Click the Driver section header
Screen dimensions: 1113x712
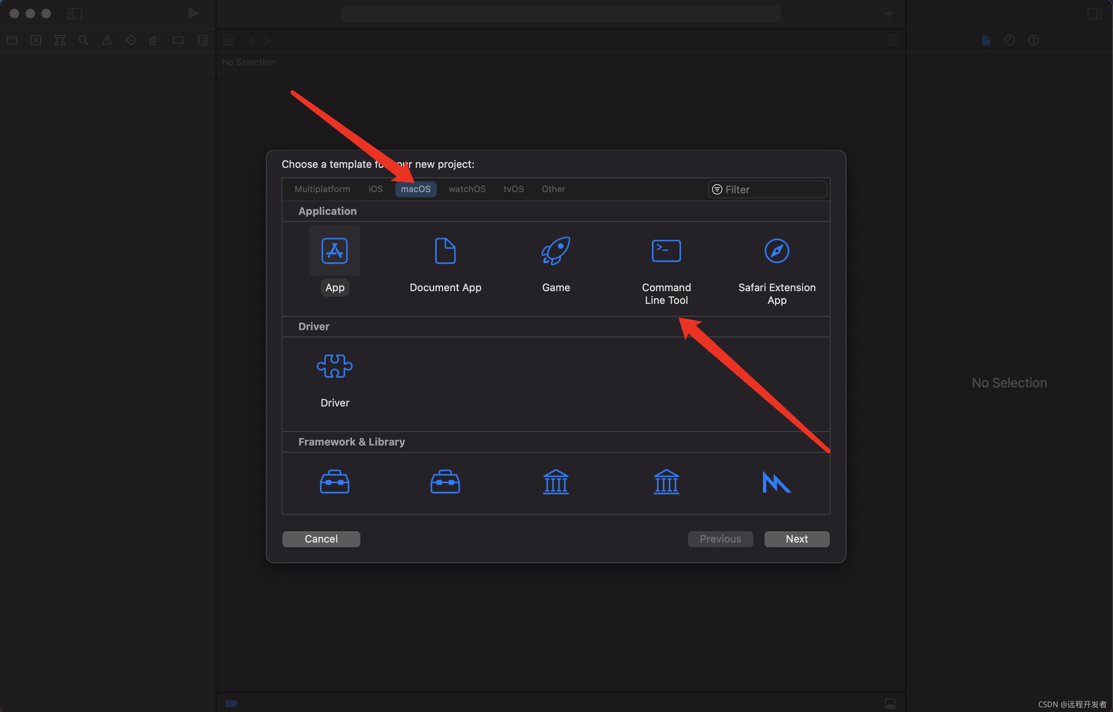coord(556,327)
